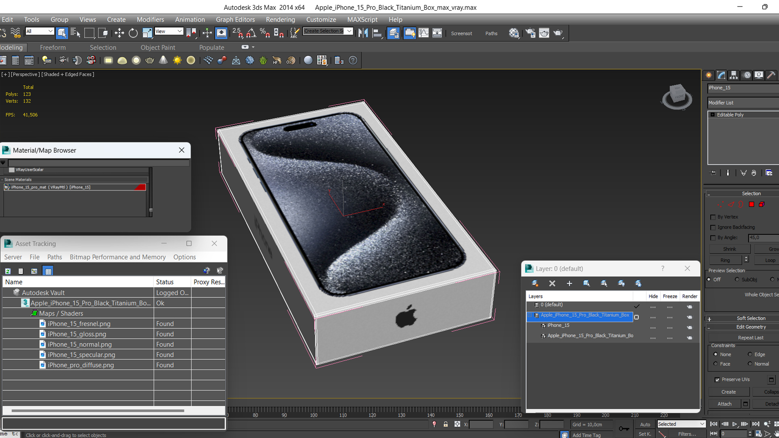This screenshot has height=438, width=779.
Task: Toggle Hide for 0 (default) layer
Action: [x=653, y=307]
